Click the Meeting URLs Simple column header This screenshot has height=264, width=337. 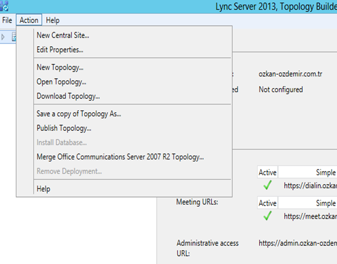tap(308, 203)
